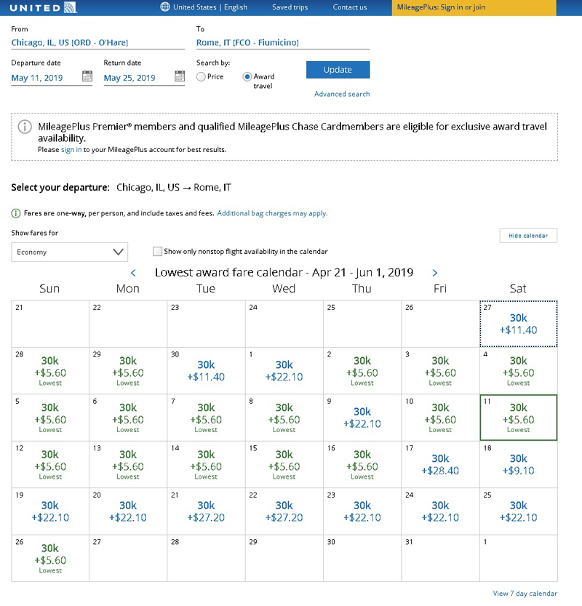This screenshot has width=582, height=606.
Task: Click the From airport input field
Action: pos(97,43)
